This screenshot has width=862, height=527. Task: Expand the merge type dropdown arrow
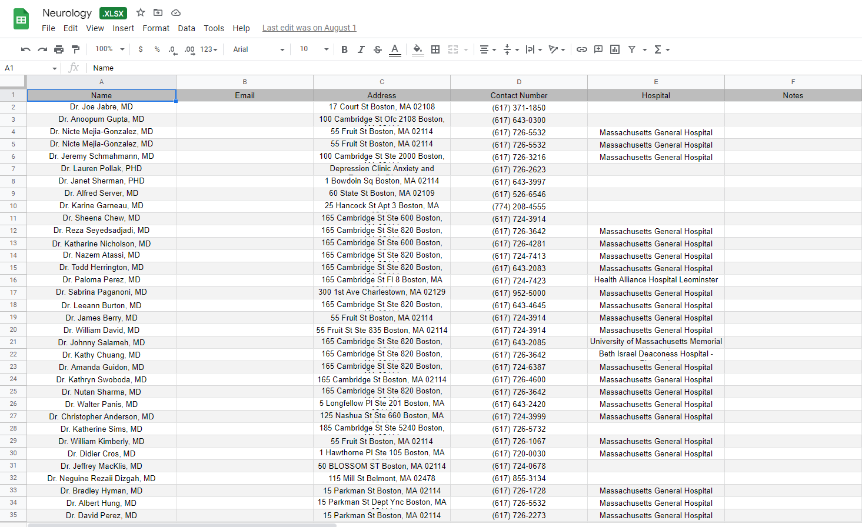pyautogui.click(x=466, y=50)
